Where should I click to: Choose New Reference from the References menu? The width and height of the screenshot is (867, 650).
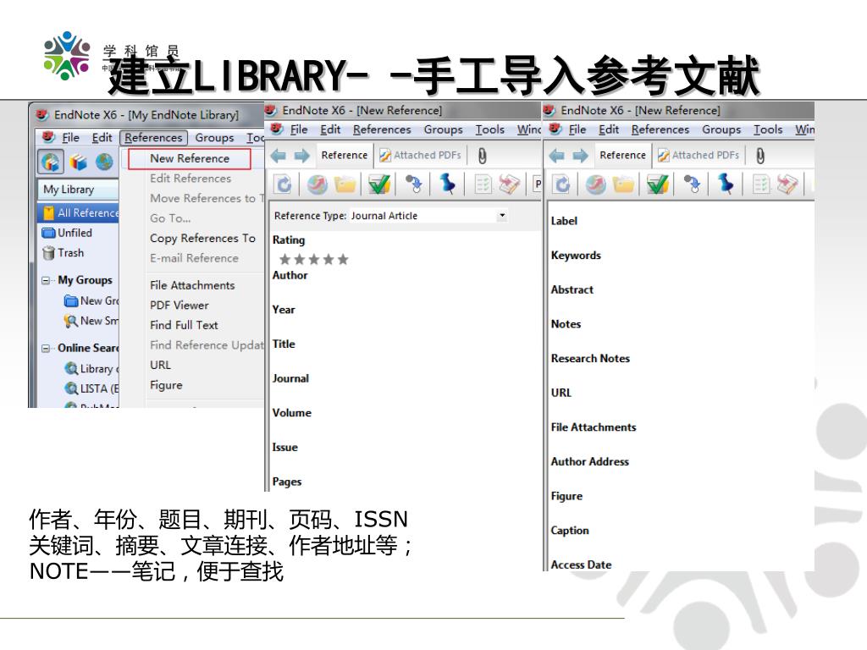189,158
